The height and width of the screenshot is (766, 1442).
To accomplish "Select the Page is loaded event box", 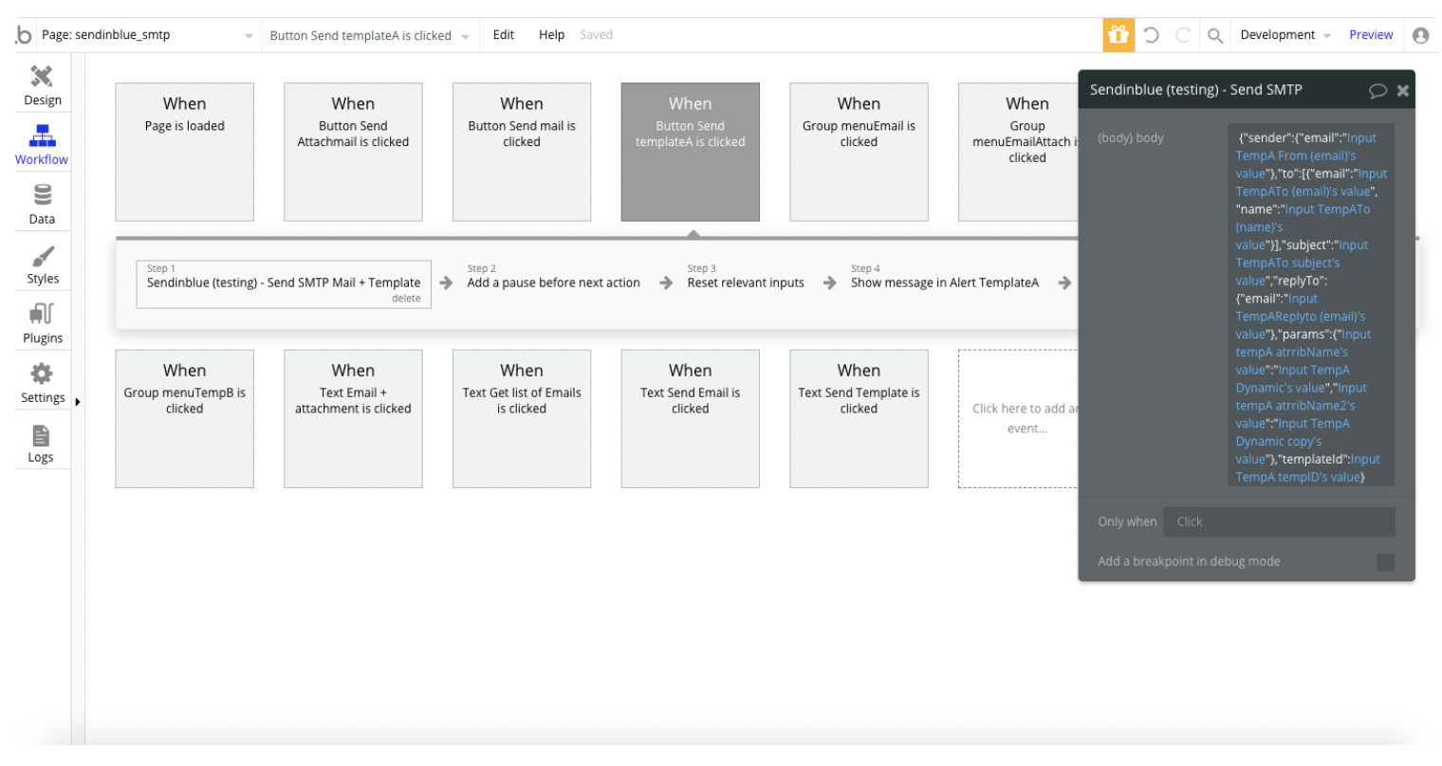I will pyautogui.click(x=184, y=152).
